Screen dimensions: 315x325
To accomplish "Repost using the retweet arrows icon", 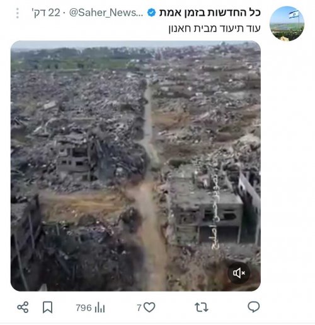I will pyautogui.click(x=202, y=307).
